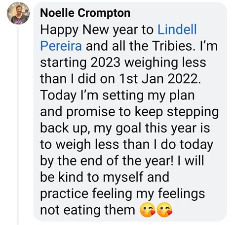Click the year 2023 in the comment

coord(105,63)
